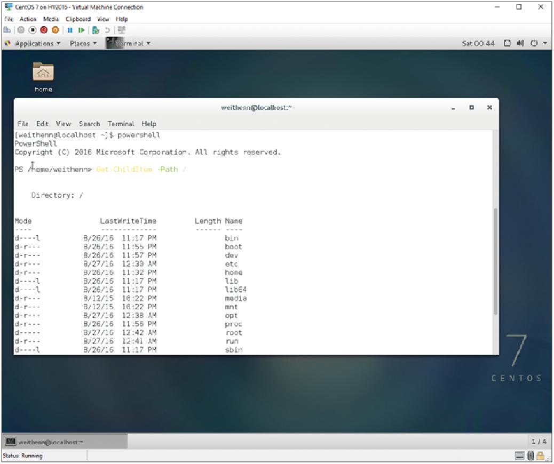
Task: Click the 'Directory: /' line
Action: point(57,195)
